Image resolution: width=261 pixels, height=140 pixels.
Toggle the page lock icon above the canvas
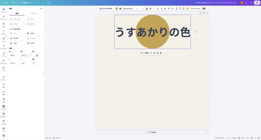[x=200, y=13]
